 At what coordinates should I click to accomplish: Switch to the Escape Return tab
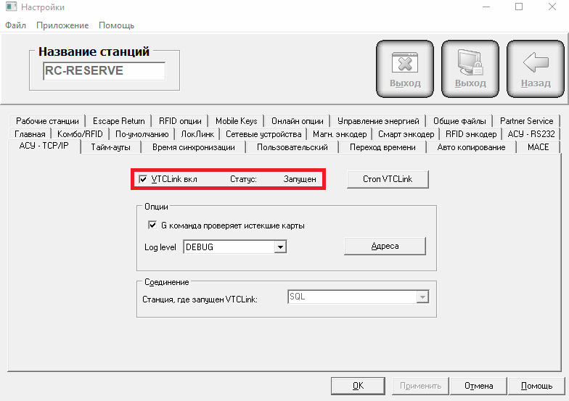tap(119, 120)
